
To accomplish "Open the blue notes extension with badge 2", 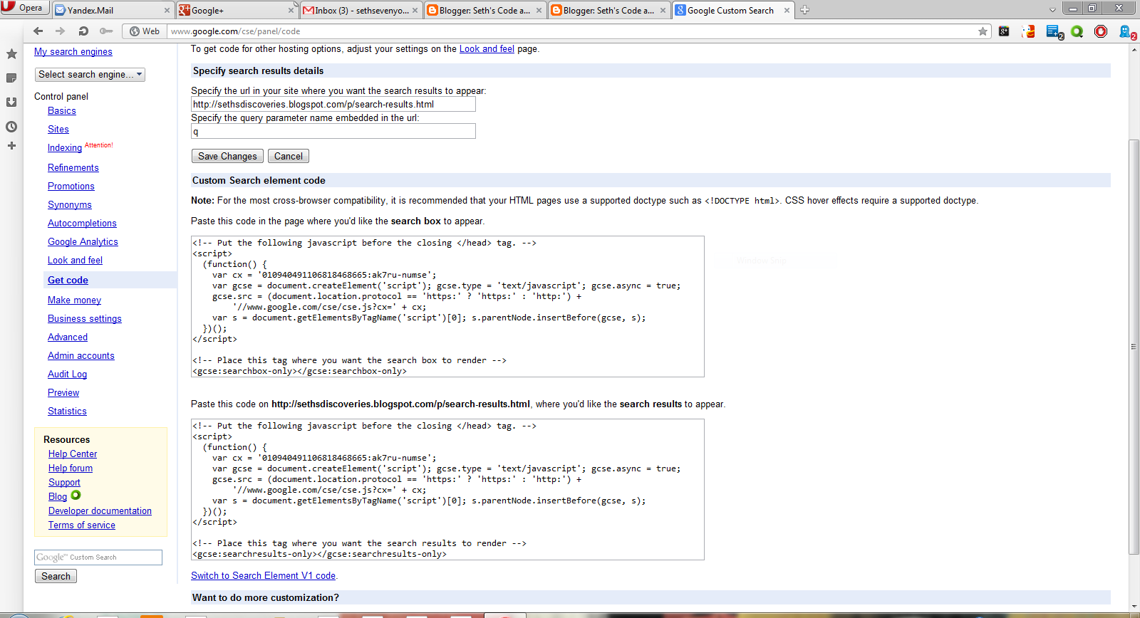I will (1054, 32).
